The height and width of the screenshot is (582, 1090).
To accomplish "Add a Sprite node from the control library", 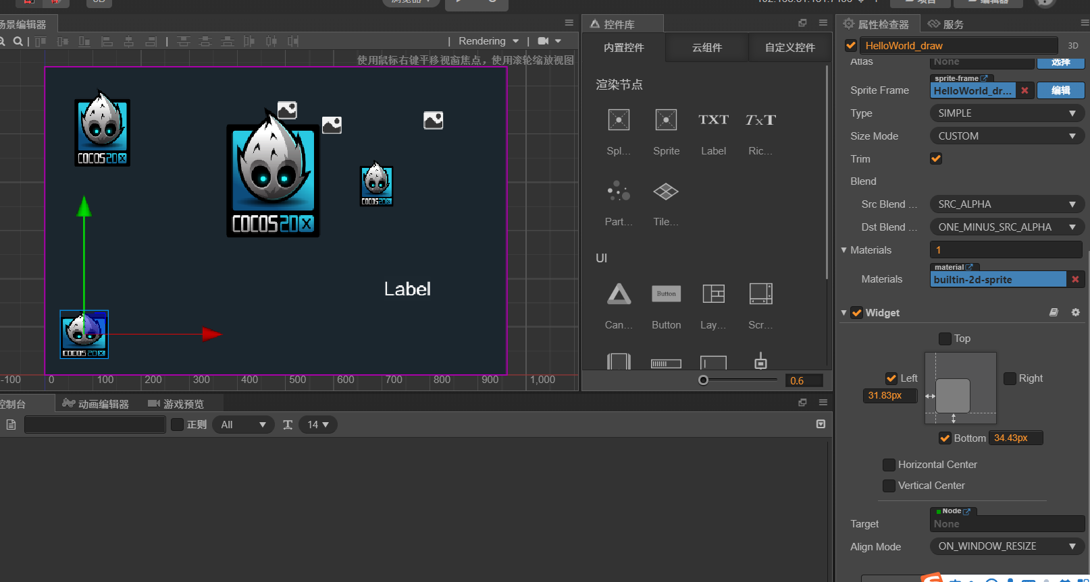I will tap(666, 121).
